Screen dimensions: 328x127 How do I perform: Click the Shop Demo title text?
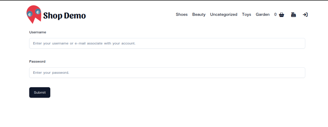point(64,16)
